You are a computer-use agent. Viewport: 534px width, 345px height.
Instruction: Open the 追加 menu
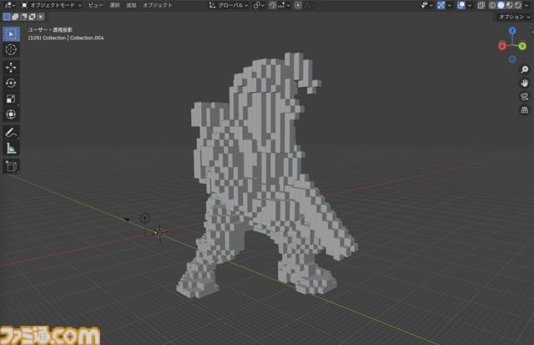tap(131, 5)
